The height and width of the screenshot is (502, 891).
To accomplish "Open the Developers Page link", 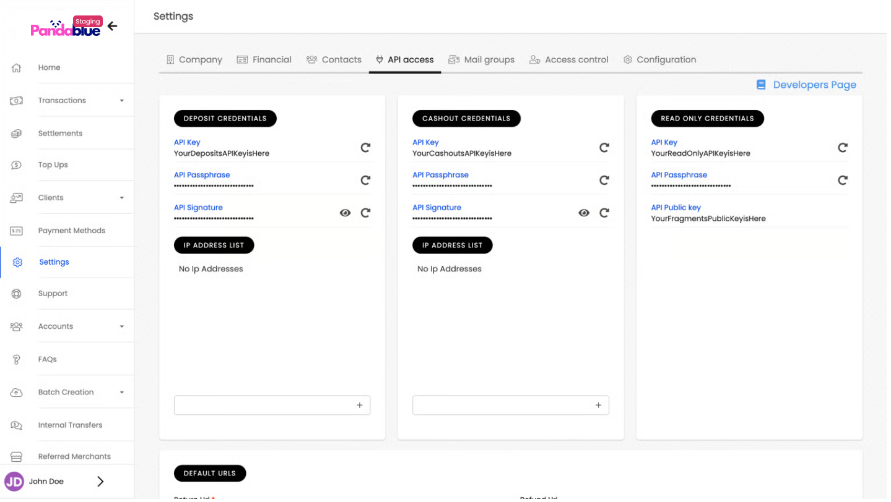I will (x=806, y=85).
